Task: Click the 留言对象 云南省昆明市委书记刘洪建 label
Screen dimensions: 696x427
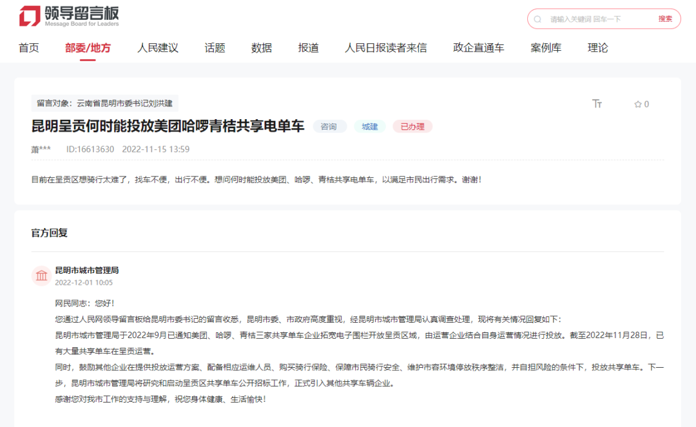Action: click(x=105, y=103)
